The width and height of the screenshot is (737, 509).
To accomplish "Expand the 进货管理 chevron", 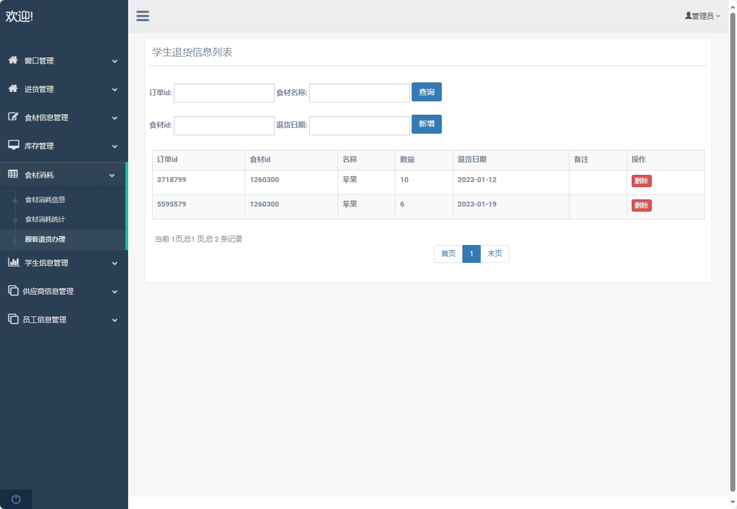I will (115, 90).
